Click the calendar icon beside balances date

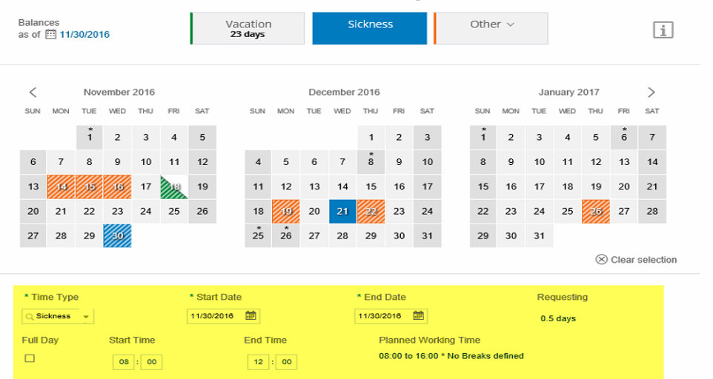[50, 35]
